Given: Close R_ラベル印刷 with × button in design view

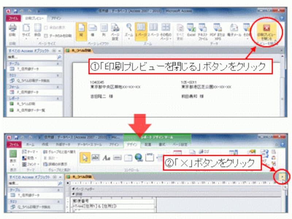Looking at the screenshot, I should [x=282, y=177].
